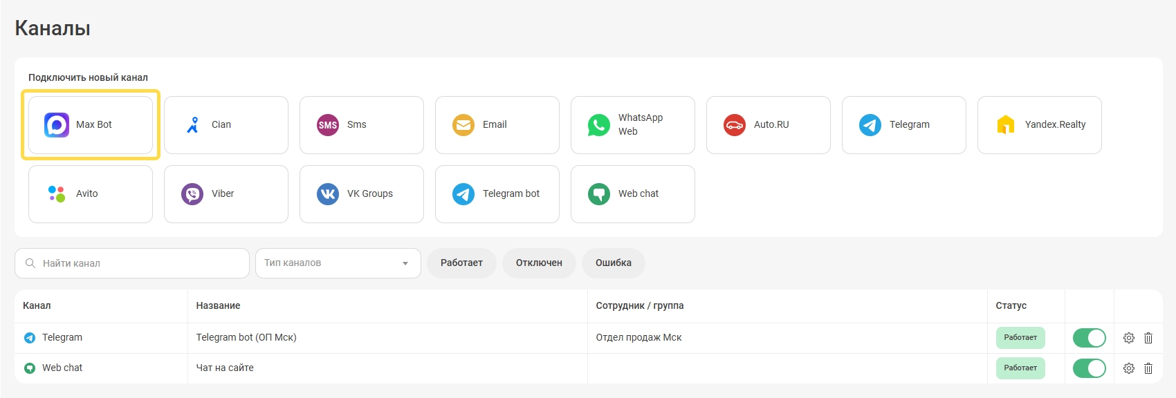1176x398 pixels.
Task: Disable the Telegram bot channel toggle
Action: point(1089,338)
